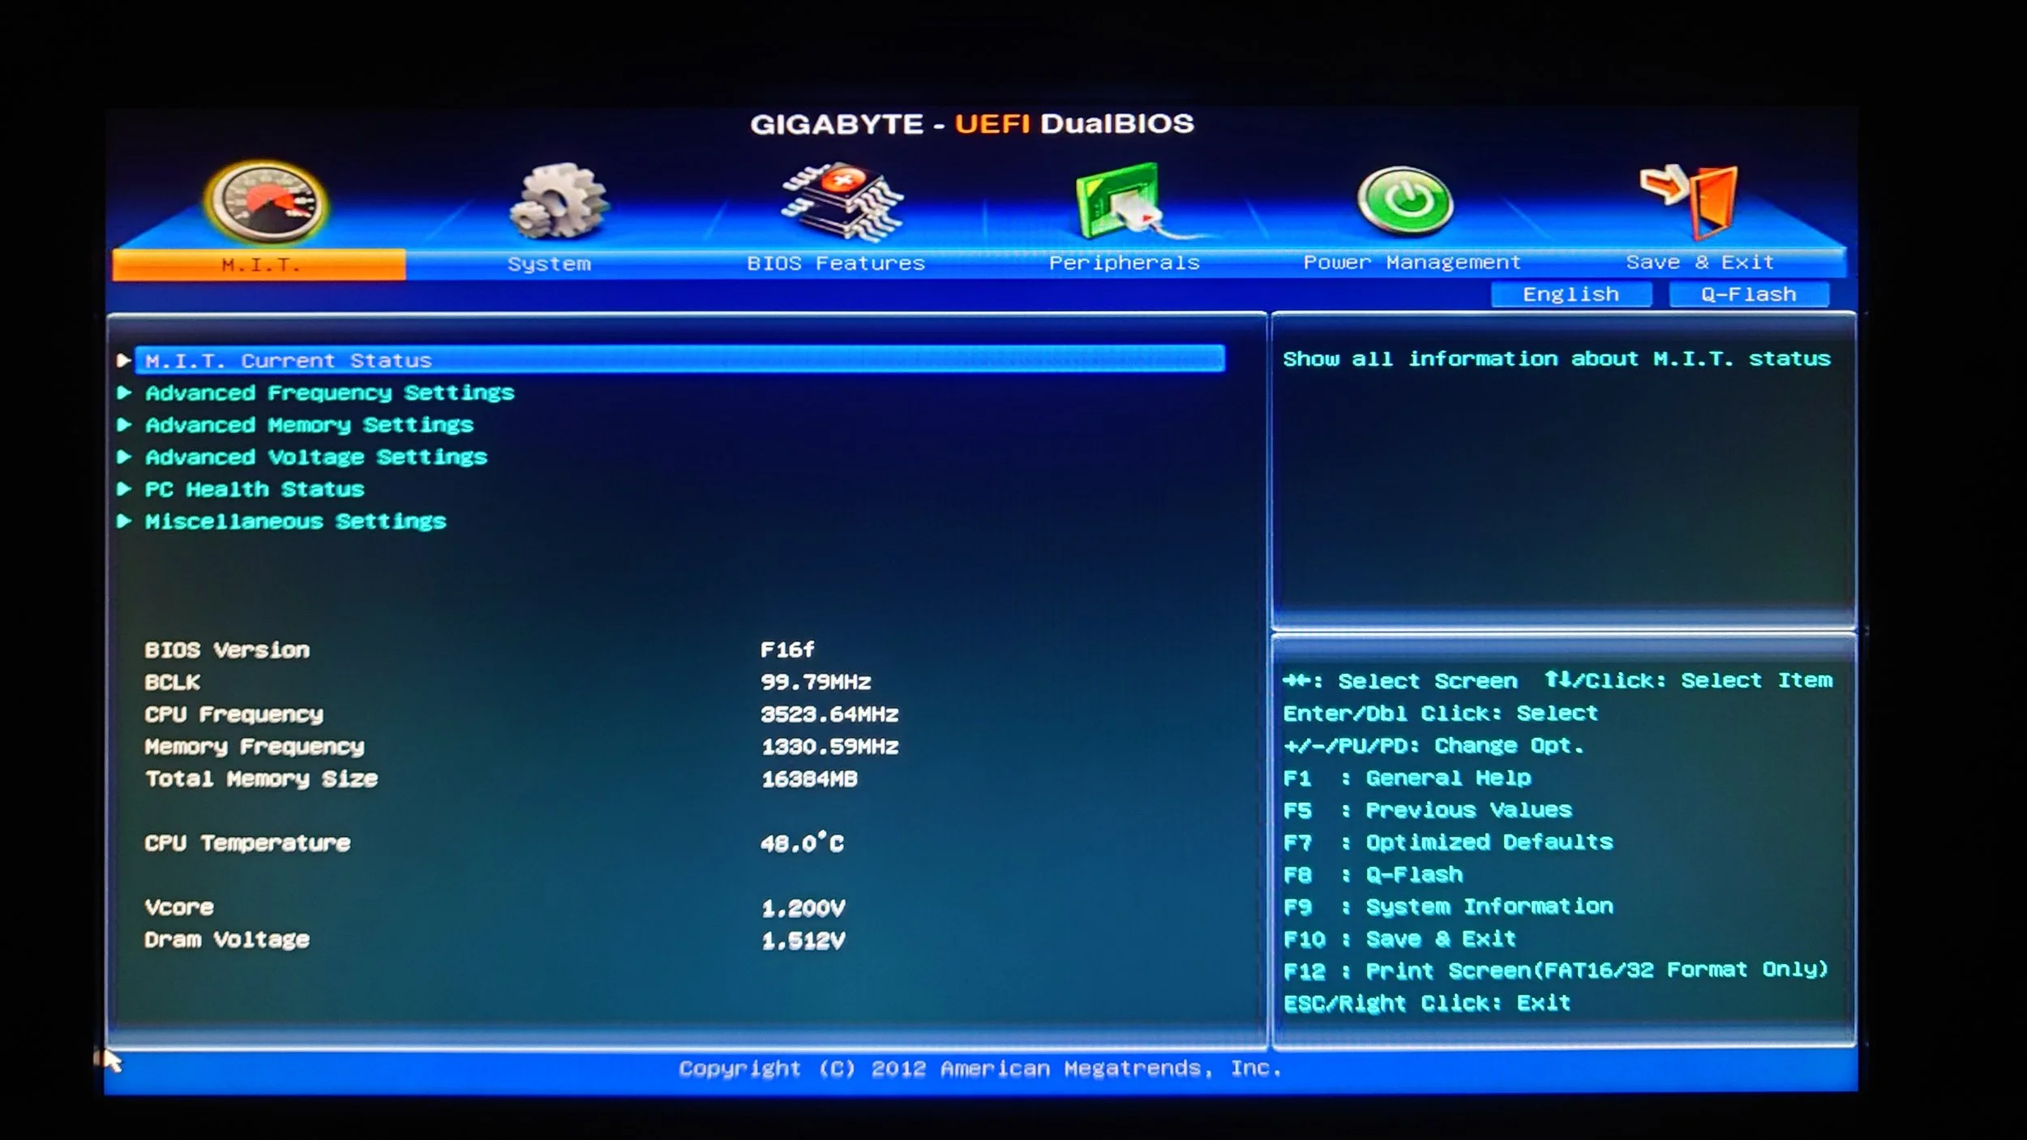Select the Peripherals tab label
The height and width of the screenshot is (1140, 2027).
[x=1124, y=263]
